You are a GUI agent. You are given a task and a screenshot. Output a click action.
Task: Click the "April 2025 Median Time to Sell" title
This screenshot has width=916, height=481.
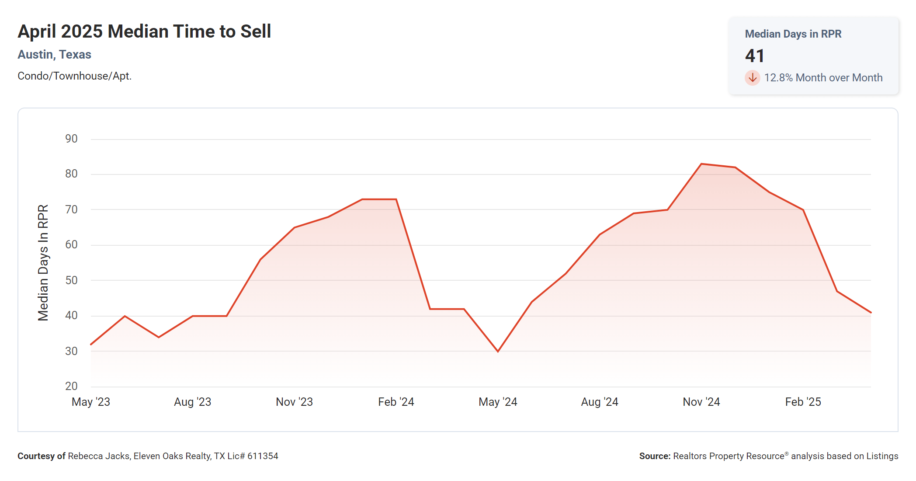coord(144,31)
